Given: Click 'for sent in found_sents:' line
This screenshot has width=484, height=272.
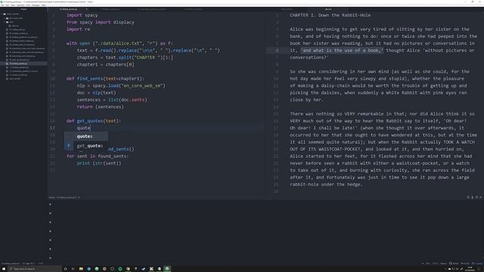Looking at the screenshot, I should tap(98, 156).
